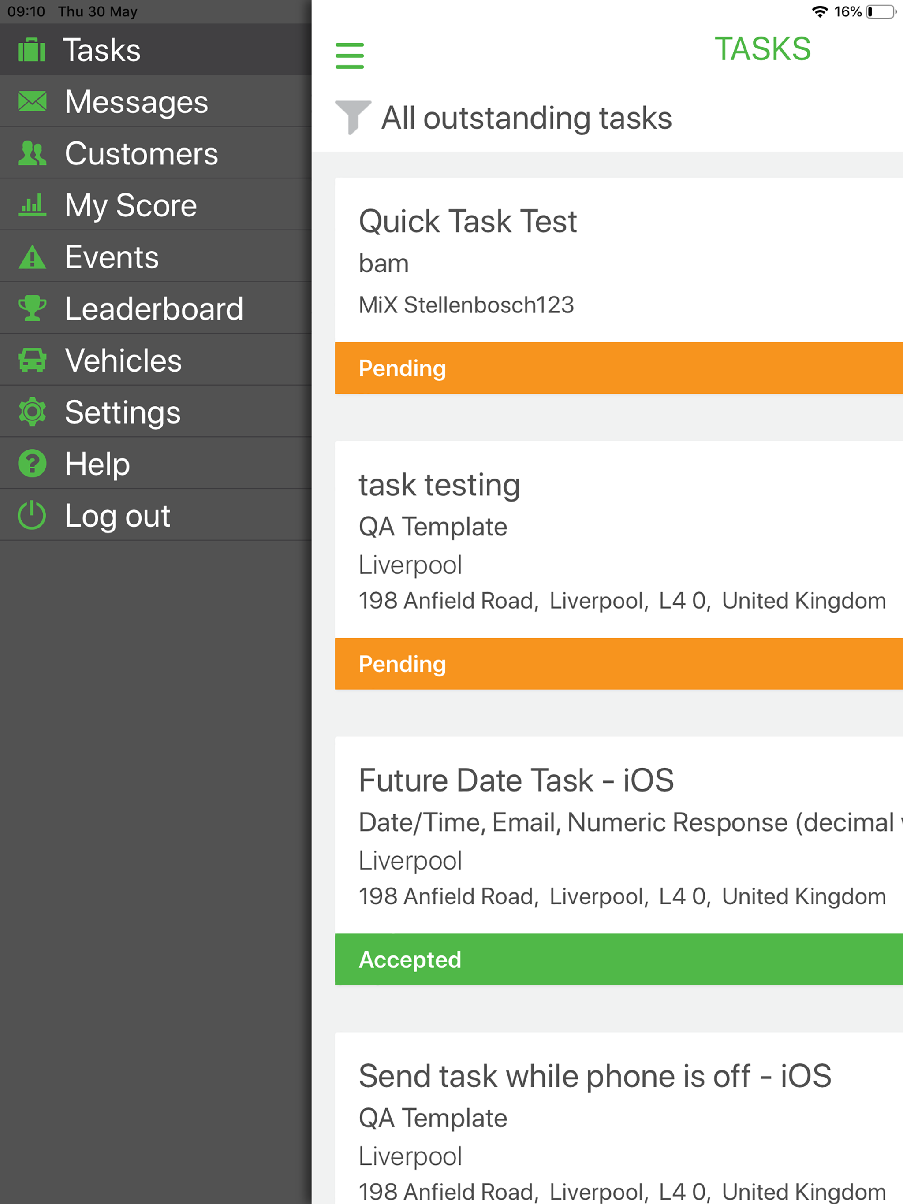Open the Settings gear icon

click(x=32, y=412)
